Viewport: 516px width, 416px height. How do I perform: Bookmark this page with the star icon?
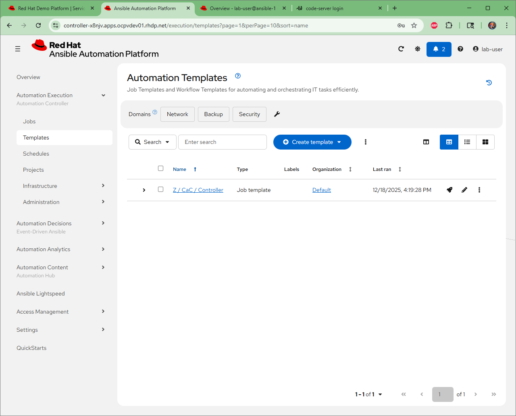click(414, 25)
